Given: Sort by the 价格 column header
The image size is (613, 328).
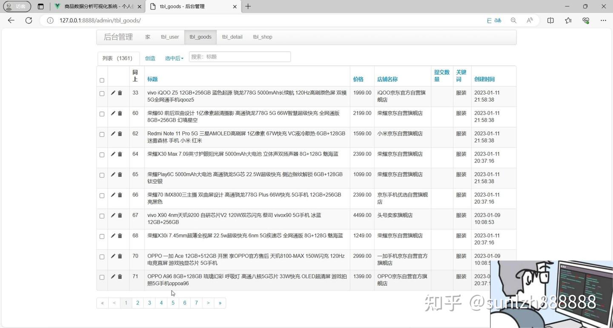Looking at the screenshot, I should tap(358, 79).
